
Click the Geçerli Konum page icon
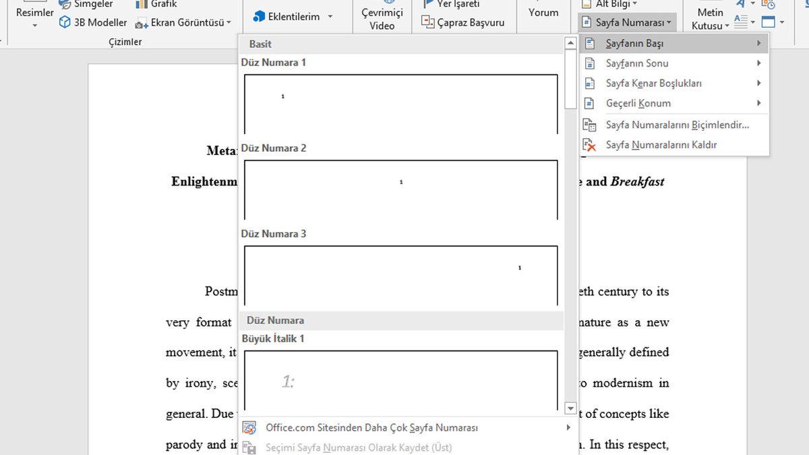pyautogui.click(x=590, y=104)
